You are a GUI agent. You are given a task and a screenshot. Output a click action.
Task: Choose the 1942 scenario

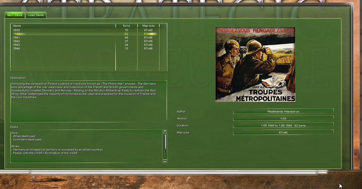(85, 41)
